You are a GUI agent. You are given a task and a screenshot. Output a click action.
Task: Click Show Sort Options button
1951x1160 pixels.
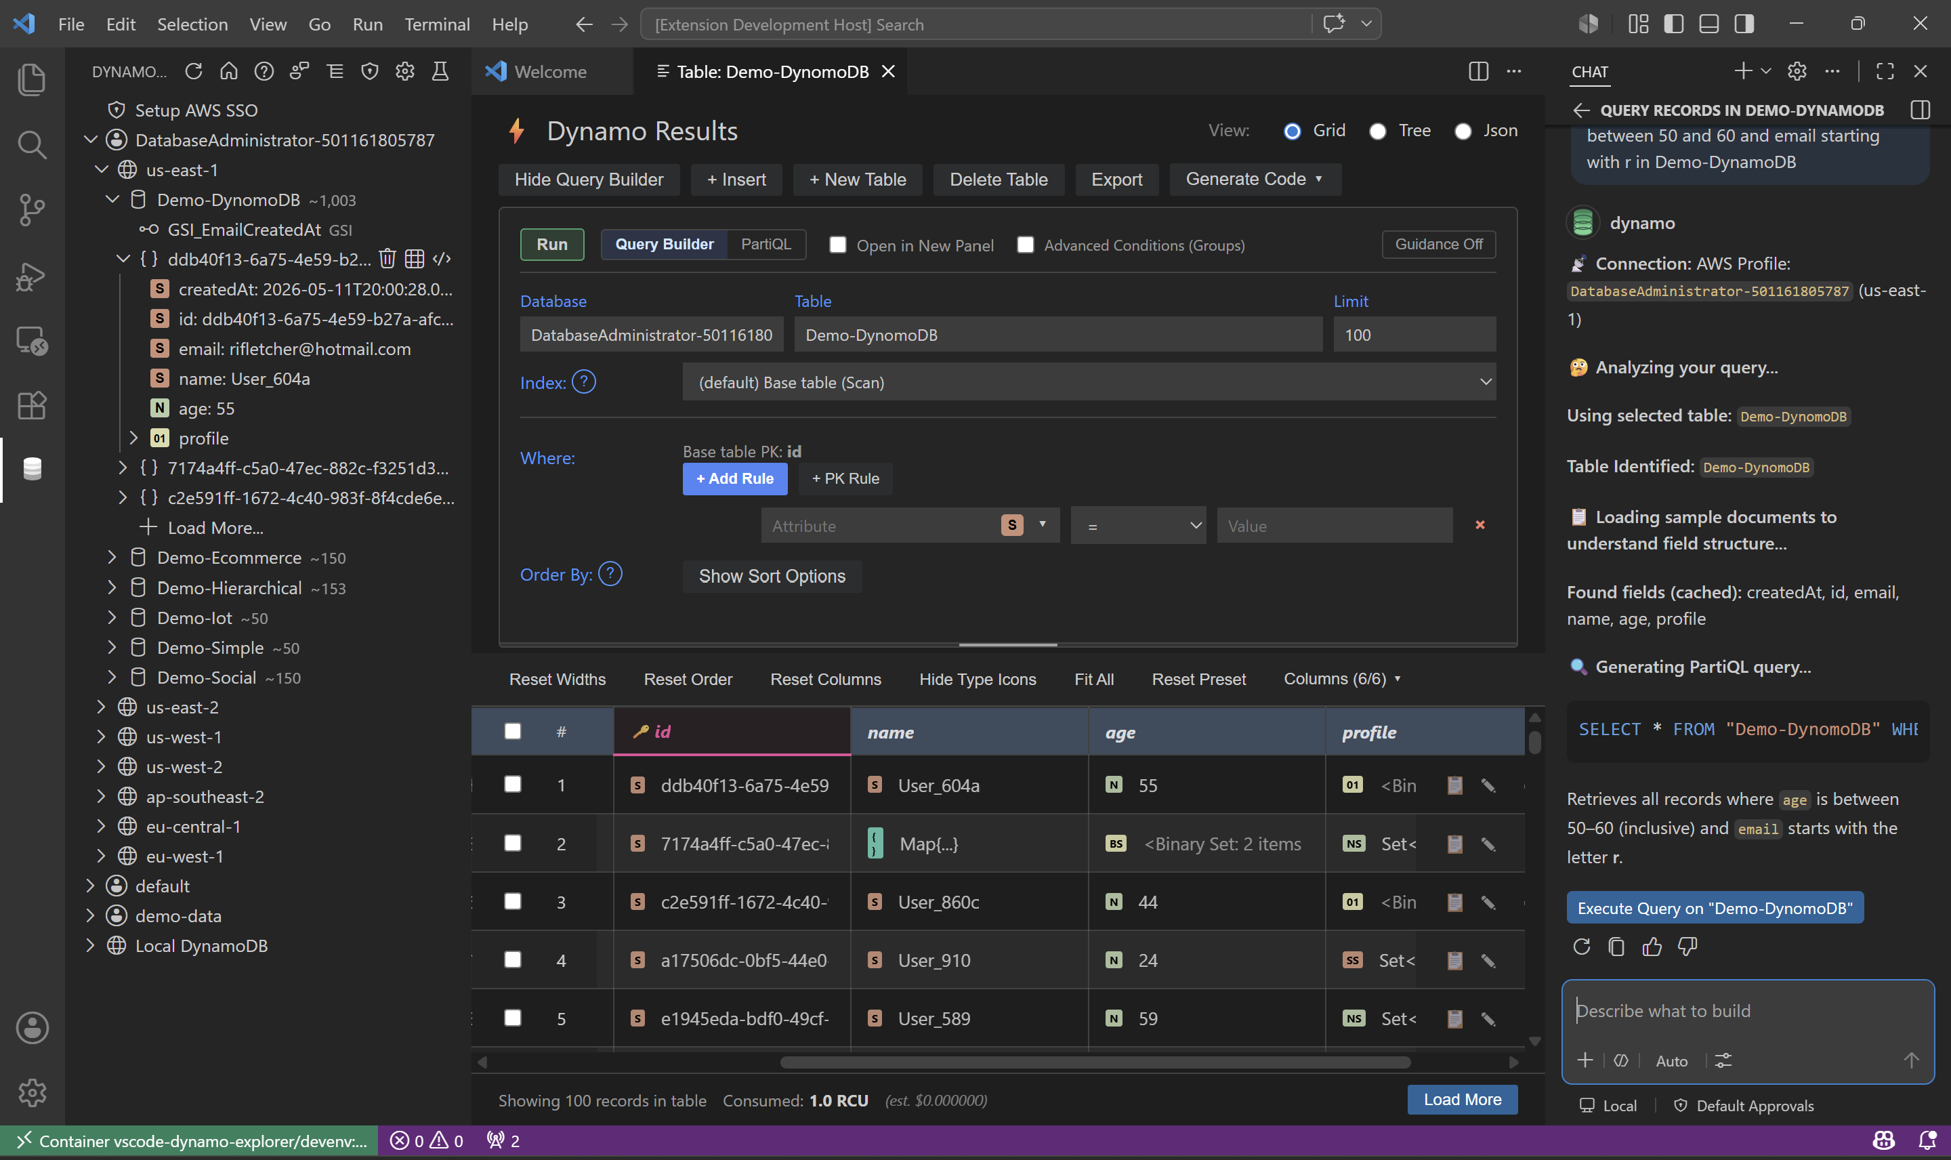tap(772, 577)
